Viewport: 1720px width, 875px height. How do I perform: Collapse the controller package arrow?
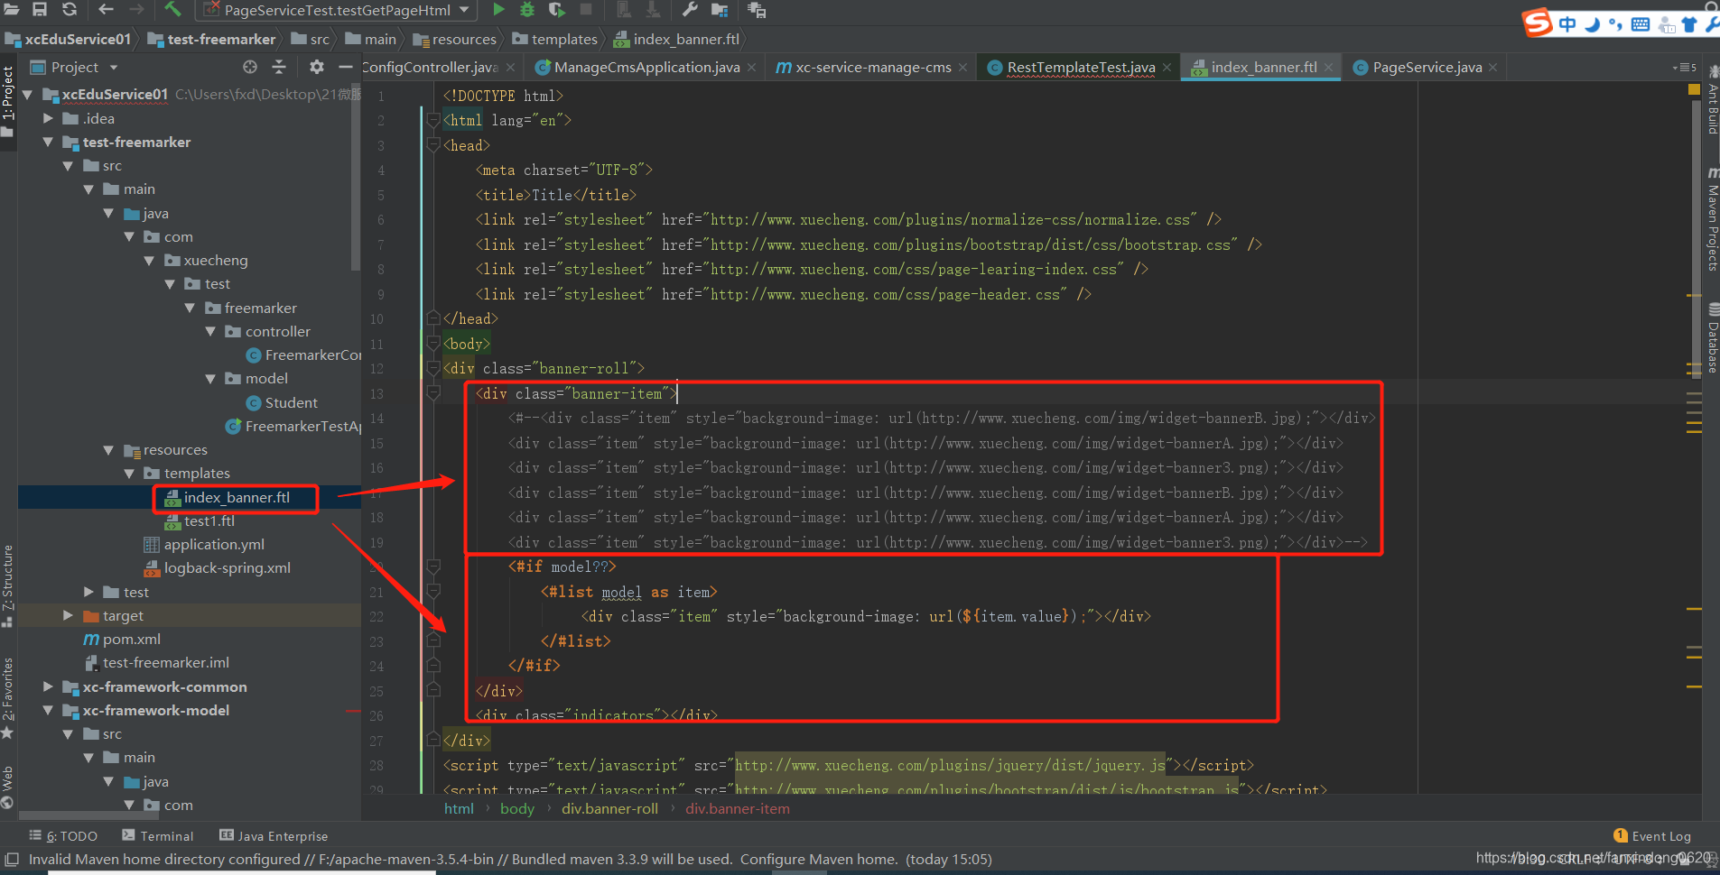click(210, 331)
